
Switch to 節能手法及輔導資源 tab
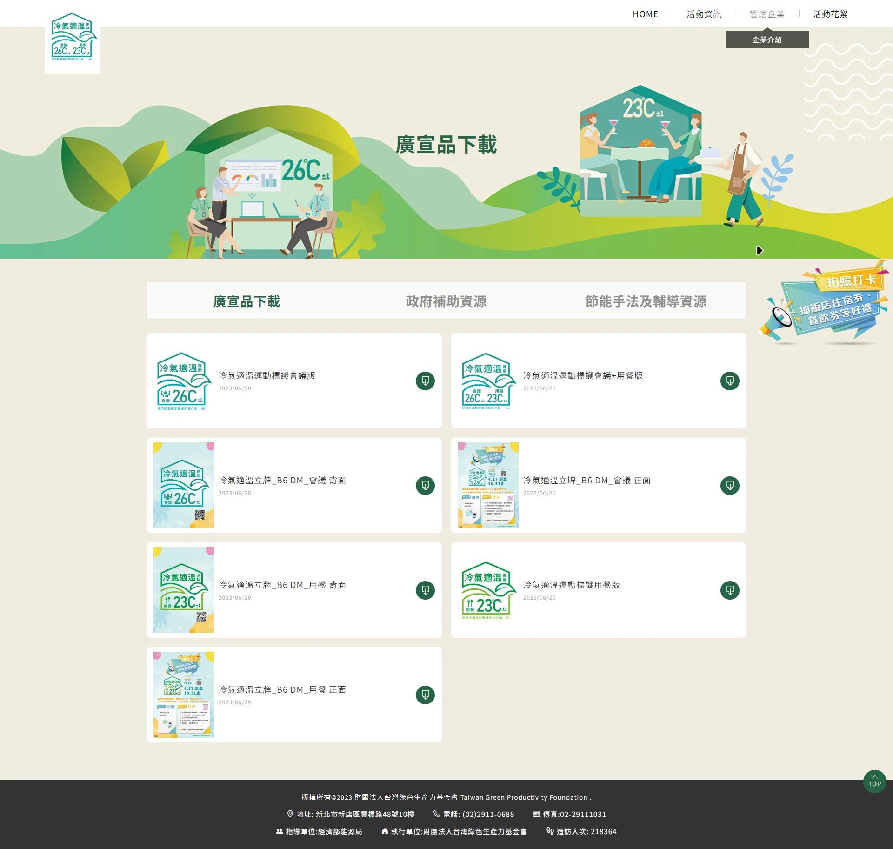(646, 301)
